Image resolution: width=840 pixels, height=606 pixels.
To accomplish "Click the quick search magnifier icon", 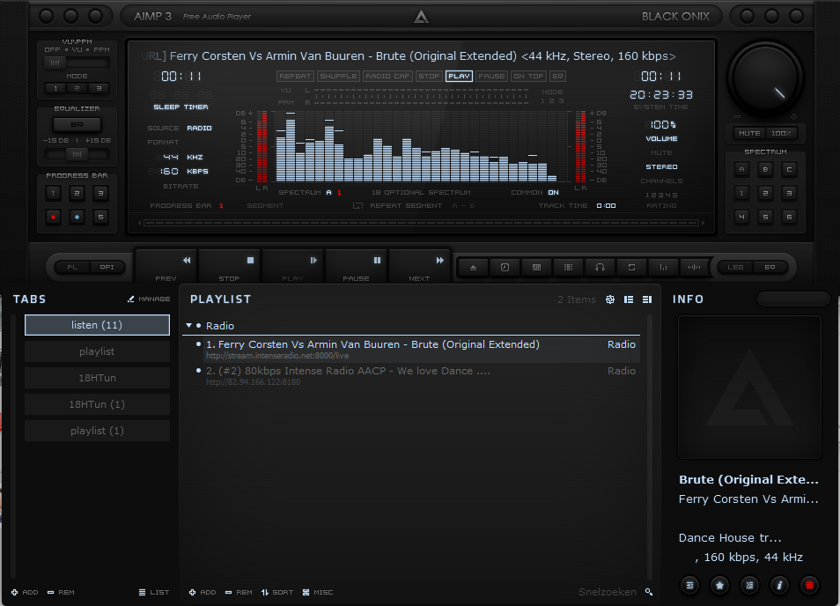I will (x=649, y=592).
